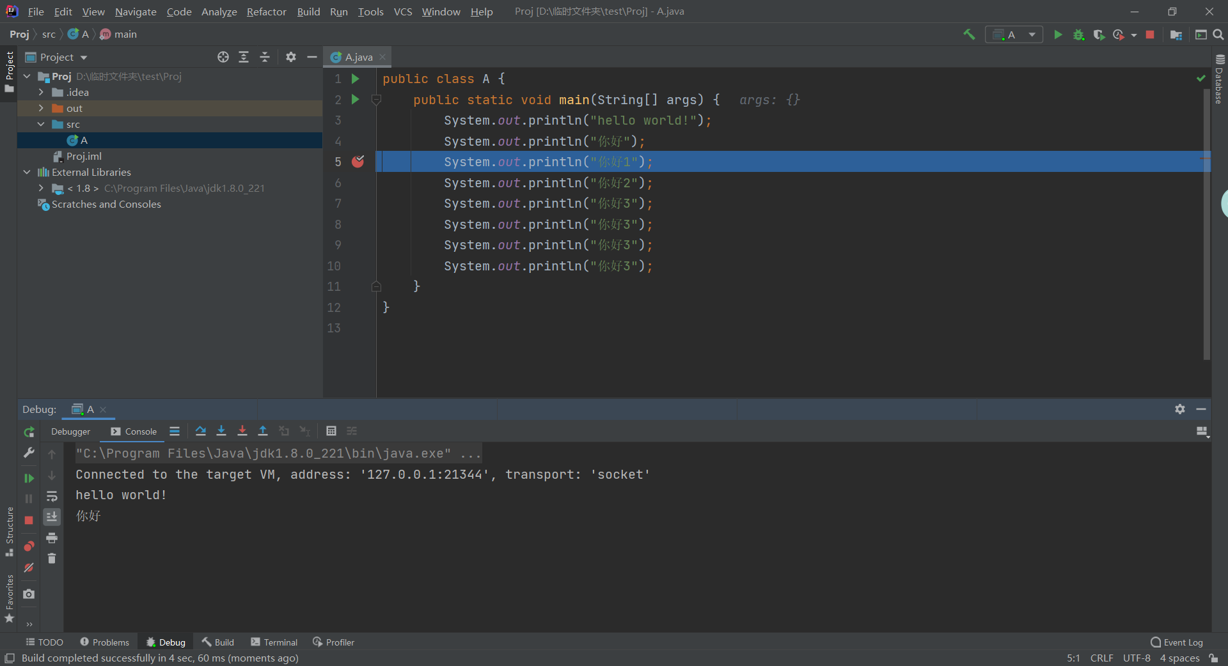Image resolution: width=1228 pixels, height=666 pixels.
Task: Toggle Scroll to End of console
Action: (52, 516)
